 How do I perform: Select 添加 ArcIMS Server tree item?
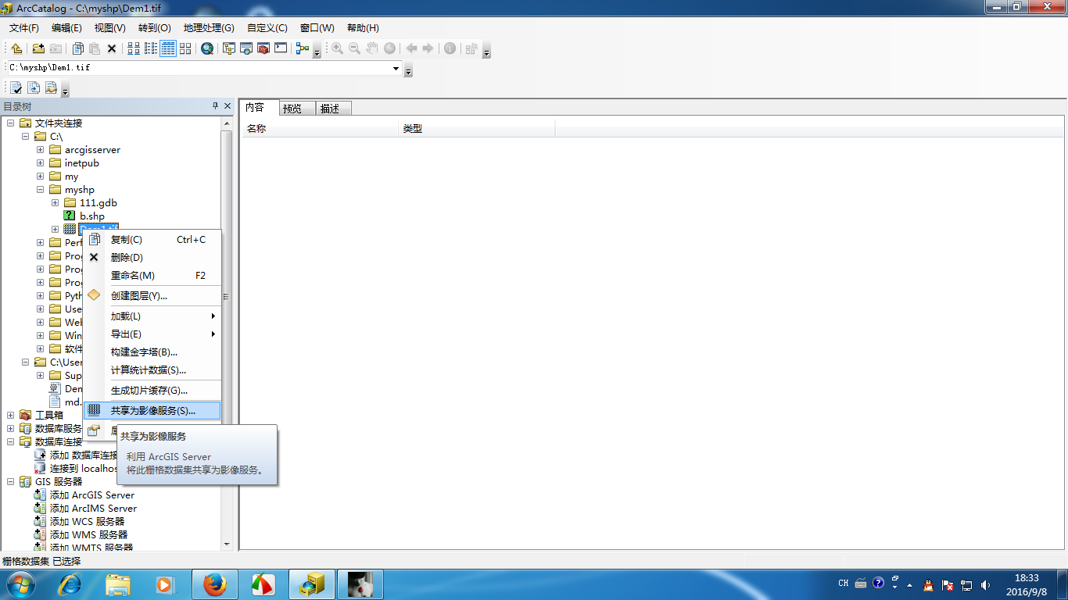(93, 508)
